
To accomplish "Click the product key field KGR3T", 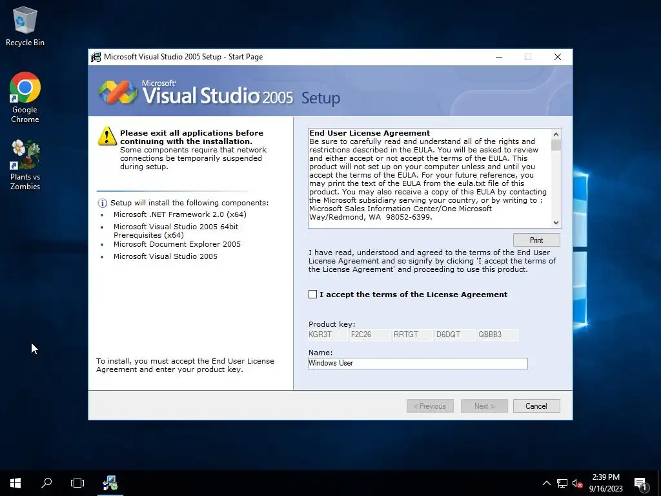I will tap(328, 335).
